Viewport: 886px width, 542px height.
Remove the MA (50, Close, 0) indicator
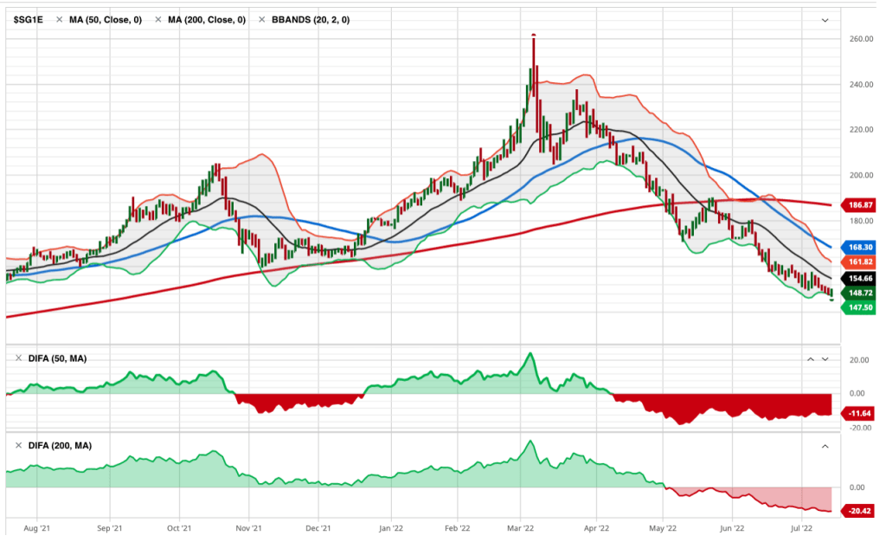[62, 19]
